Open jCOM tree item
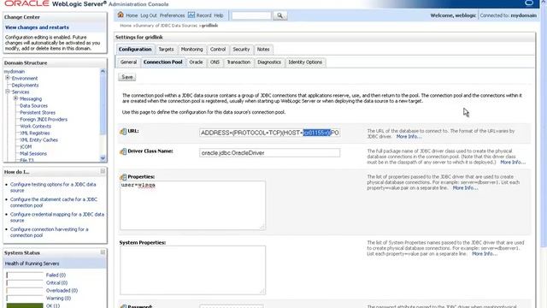Screen dimensions: 547x308 (x=26, y=146)
